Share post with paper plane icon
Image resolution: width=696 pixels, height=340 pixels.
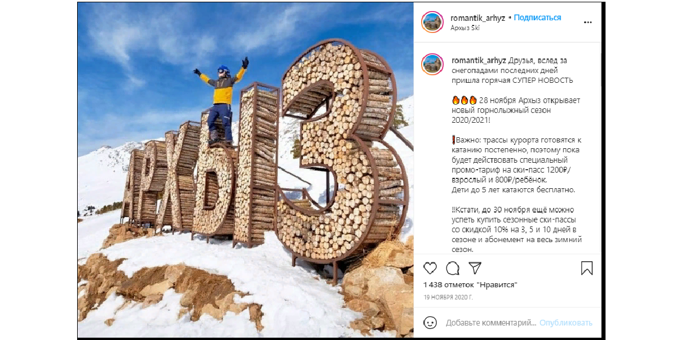coord(475,268)
